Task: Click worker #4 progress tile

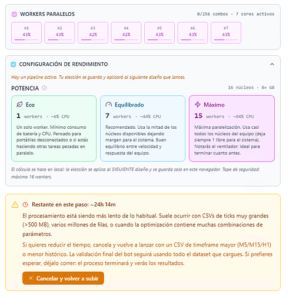Action: click(x=126, y=33)
